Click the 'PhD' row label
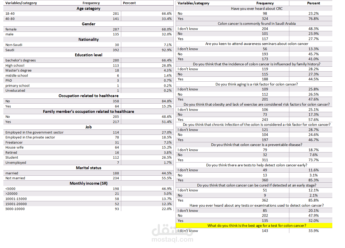 click(x=9, y=81)
